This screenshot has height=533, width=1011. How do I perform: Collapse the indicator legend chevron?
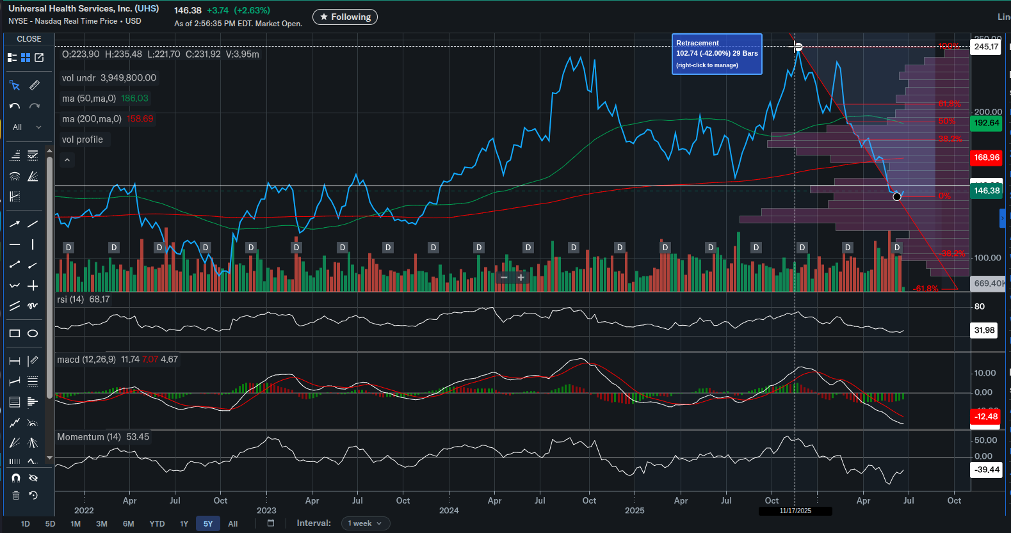click(x=67, y=160)
